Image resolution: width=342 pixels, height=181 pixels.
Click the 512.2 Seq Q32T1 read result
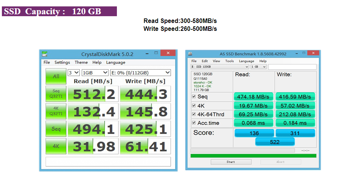[x=93, y=94]
